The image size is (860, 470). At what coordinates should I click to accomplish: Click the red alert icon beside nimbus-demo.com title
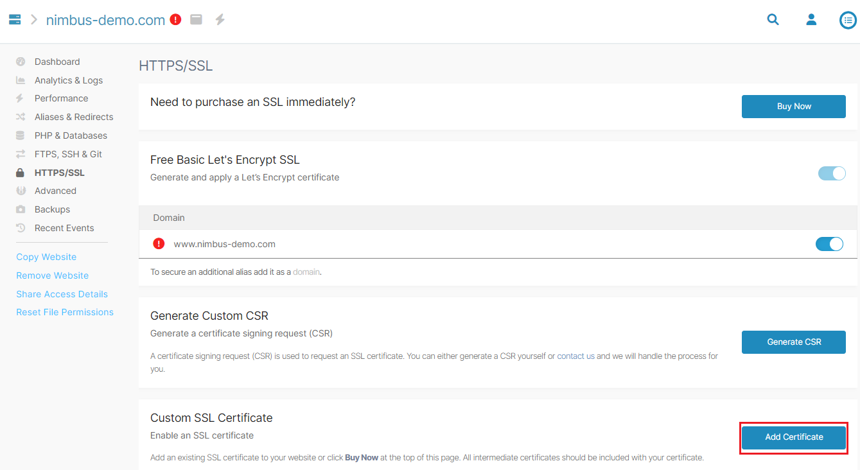click(175, 20)
